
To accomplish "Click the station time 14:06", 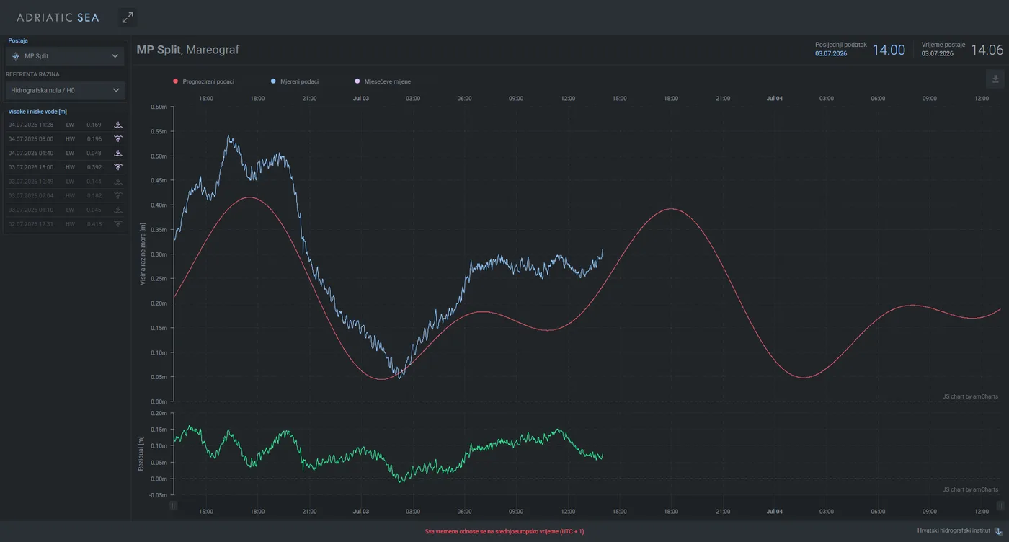I will click(x=987, y=50).
